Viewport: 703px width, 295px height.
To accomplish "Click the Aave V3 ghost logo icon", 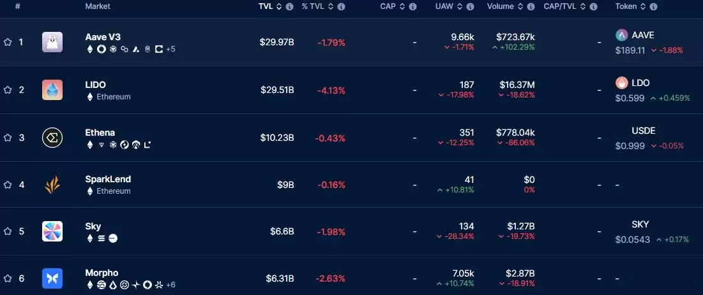I will coord(52,42).
